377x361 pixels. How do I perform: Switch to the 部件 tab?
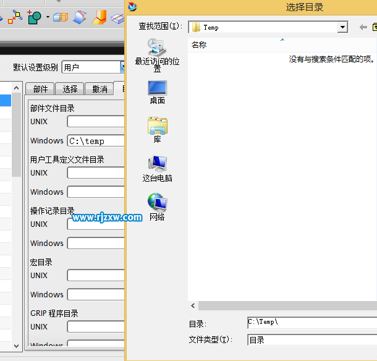40,89
